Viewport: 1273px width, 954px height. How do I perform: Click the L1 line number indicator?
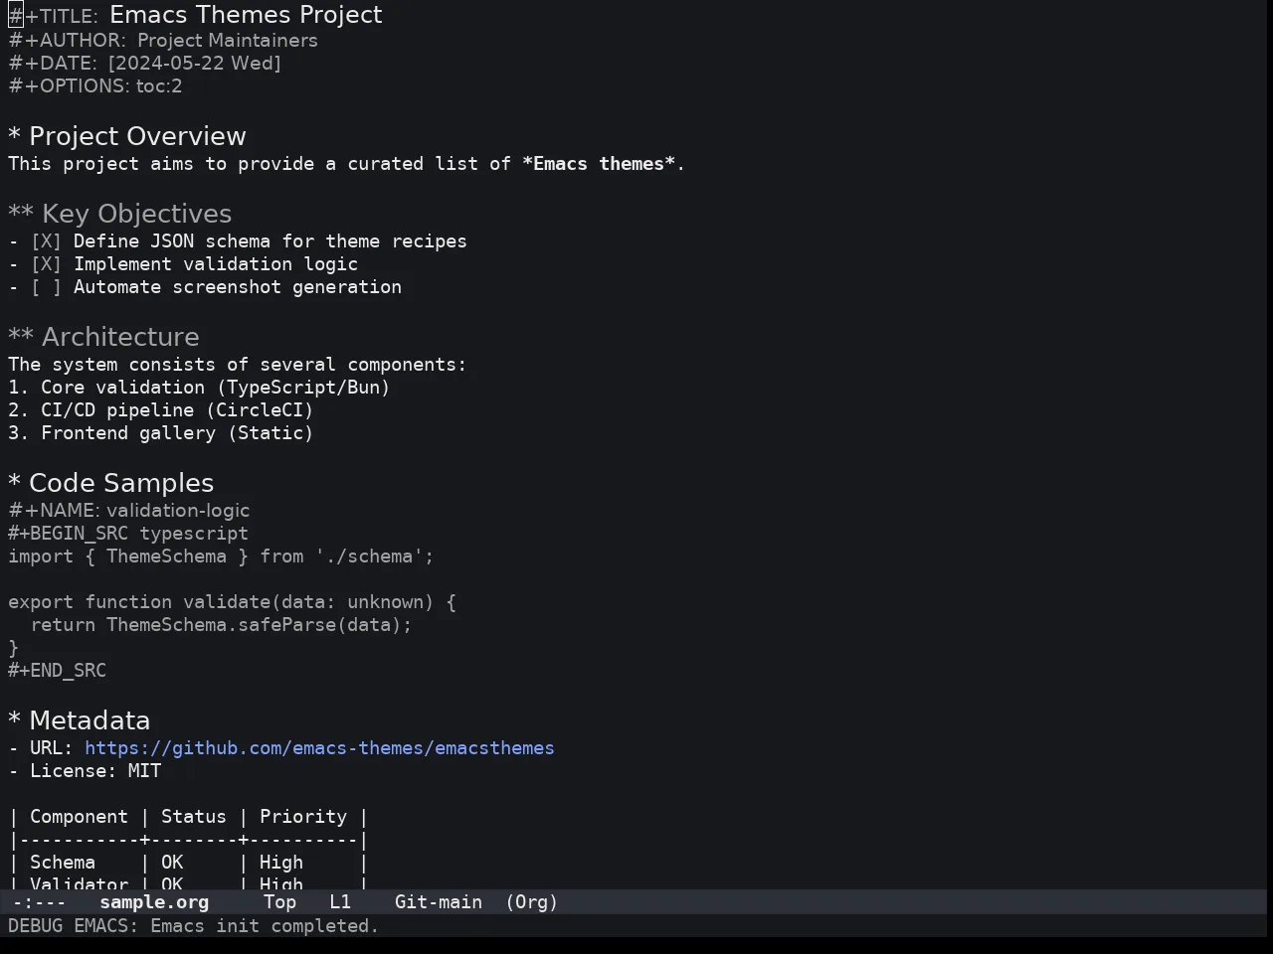point(340,902)
